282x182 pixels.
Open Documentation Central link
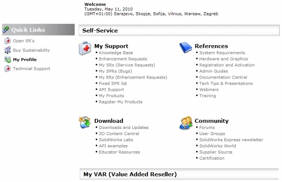tap(223, 77)
